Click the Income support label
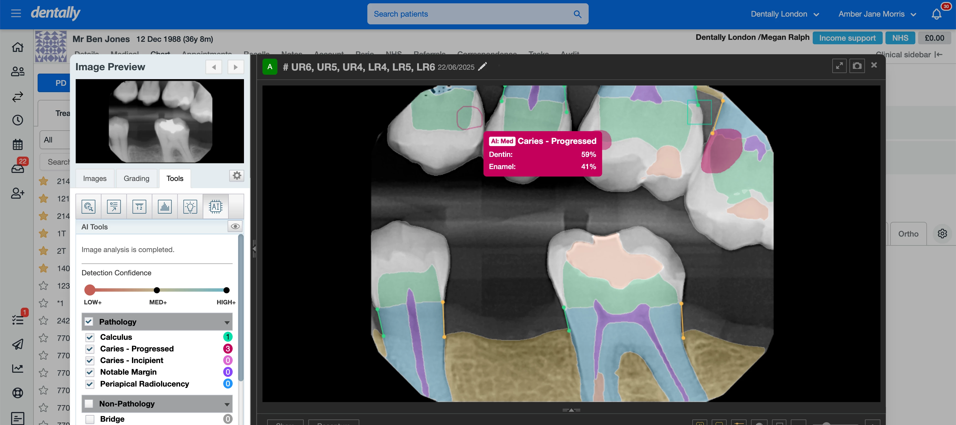The image size is (956, 425). click(847, 37)
